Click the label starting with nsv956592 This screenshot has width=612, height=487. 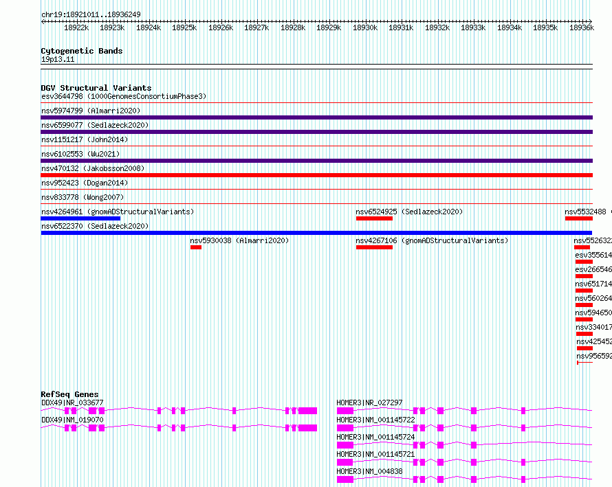point(594,356)
